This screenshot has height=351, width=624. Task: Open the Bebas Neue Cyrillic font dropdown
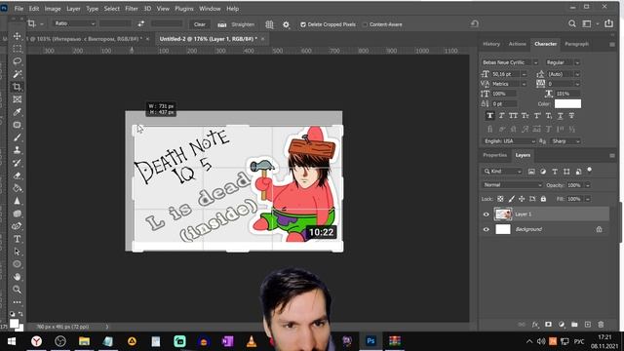[x=535, y=62]
